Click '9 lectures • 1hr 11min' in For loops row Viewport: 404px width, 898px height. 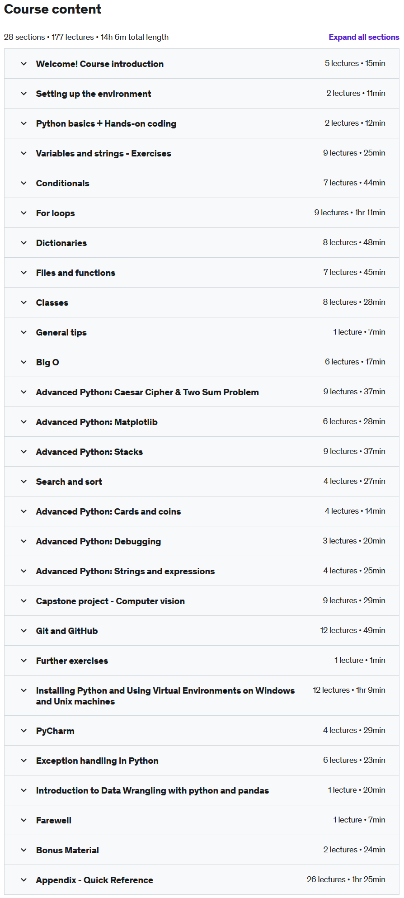pos(350,213)
